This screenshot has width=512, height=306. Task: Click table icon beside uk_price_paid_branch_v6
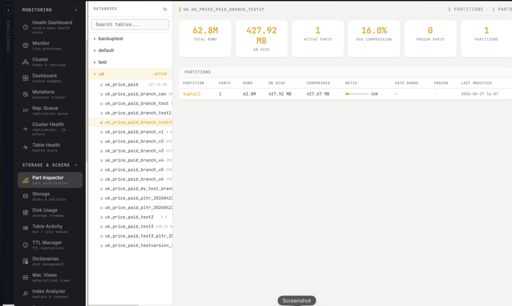(x=101, y=179)
